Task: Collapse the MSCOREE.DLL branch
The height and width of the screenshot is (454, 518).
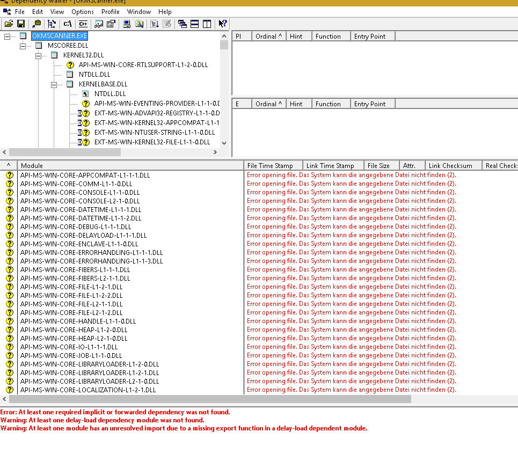Action: (23, 45)
